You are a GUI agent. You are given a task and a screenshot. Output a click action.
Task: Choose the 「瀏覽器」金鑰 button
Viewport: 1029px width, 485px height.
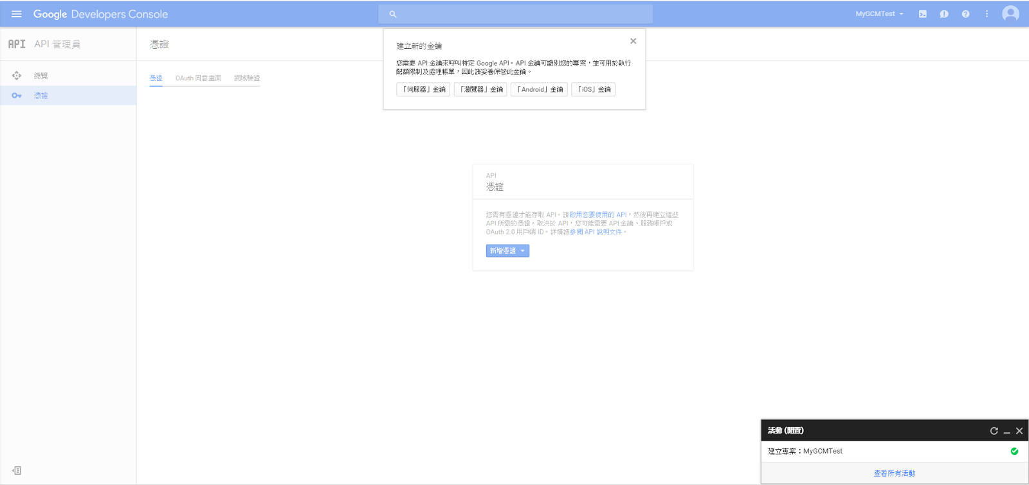[480, 89]
